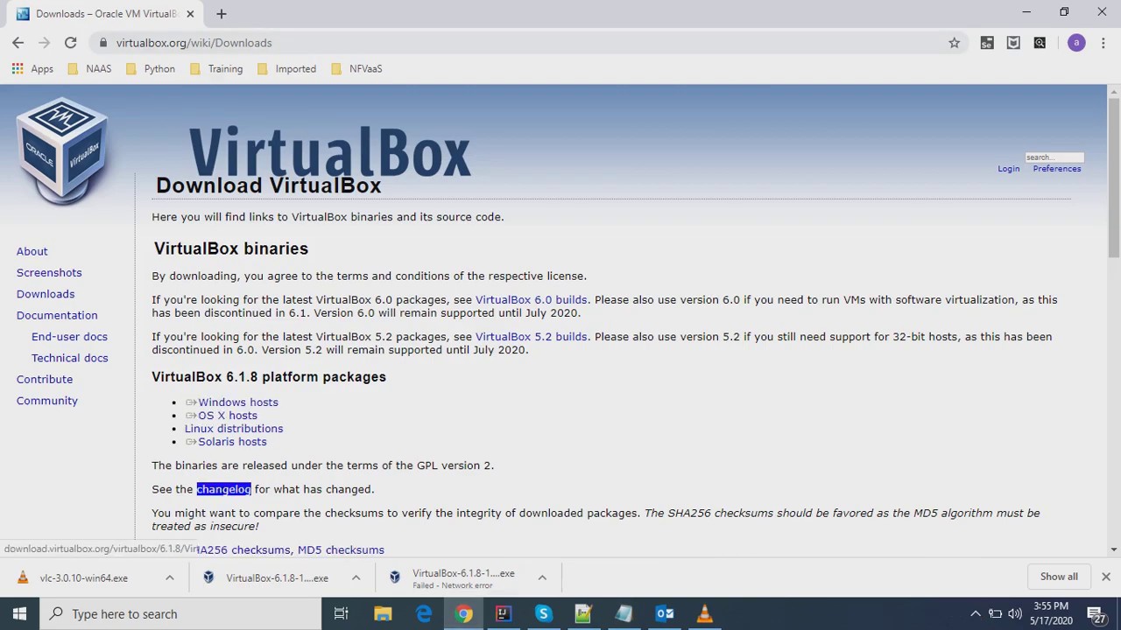
Task: Launch Microsoft Edge from the taskbar
Action: click(x=424, y=613)
